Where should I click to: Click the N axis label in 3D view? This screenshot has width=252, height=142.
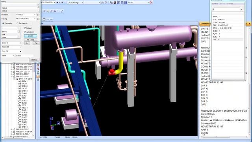pyautogui.click(x=58, y=123)
